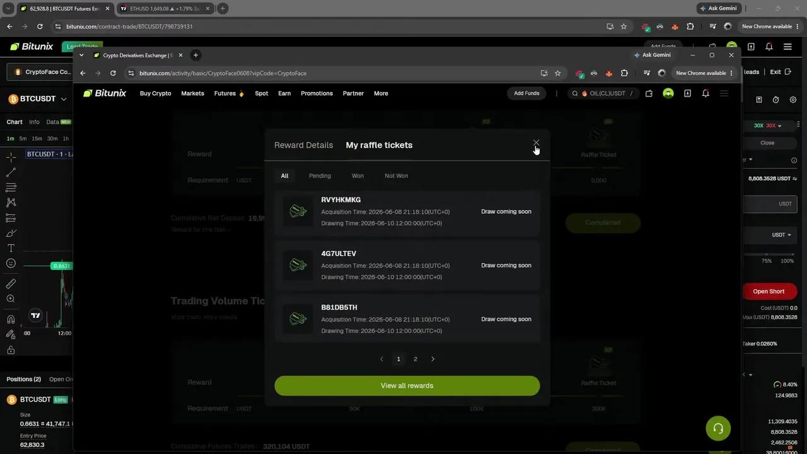807x454 pixels.
Task: Click the View all rewards button
Action: click(407, 386)
